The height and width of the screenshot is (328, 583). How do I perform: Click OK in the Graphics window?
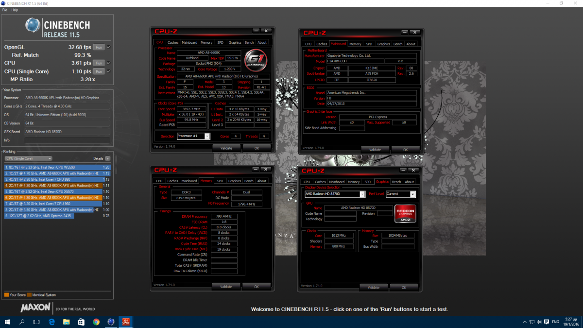(x=404, y=288)
